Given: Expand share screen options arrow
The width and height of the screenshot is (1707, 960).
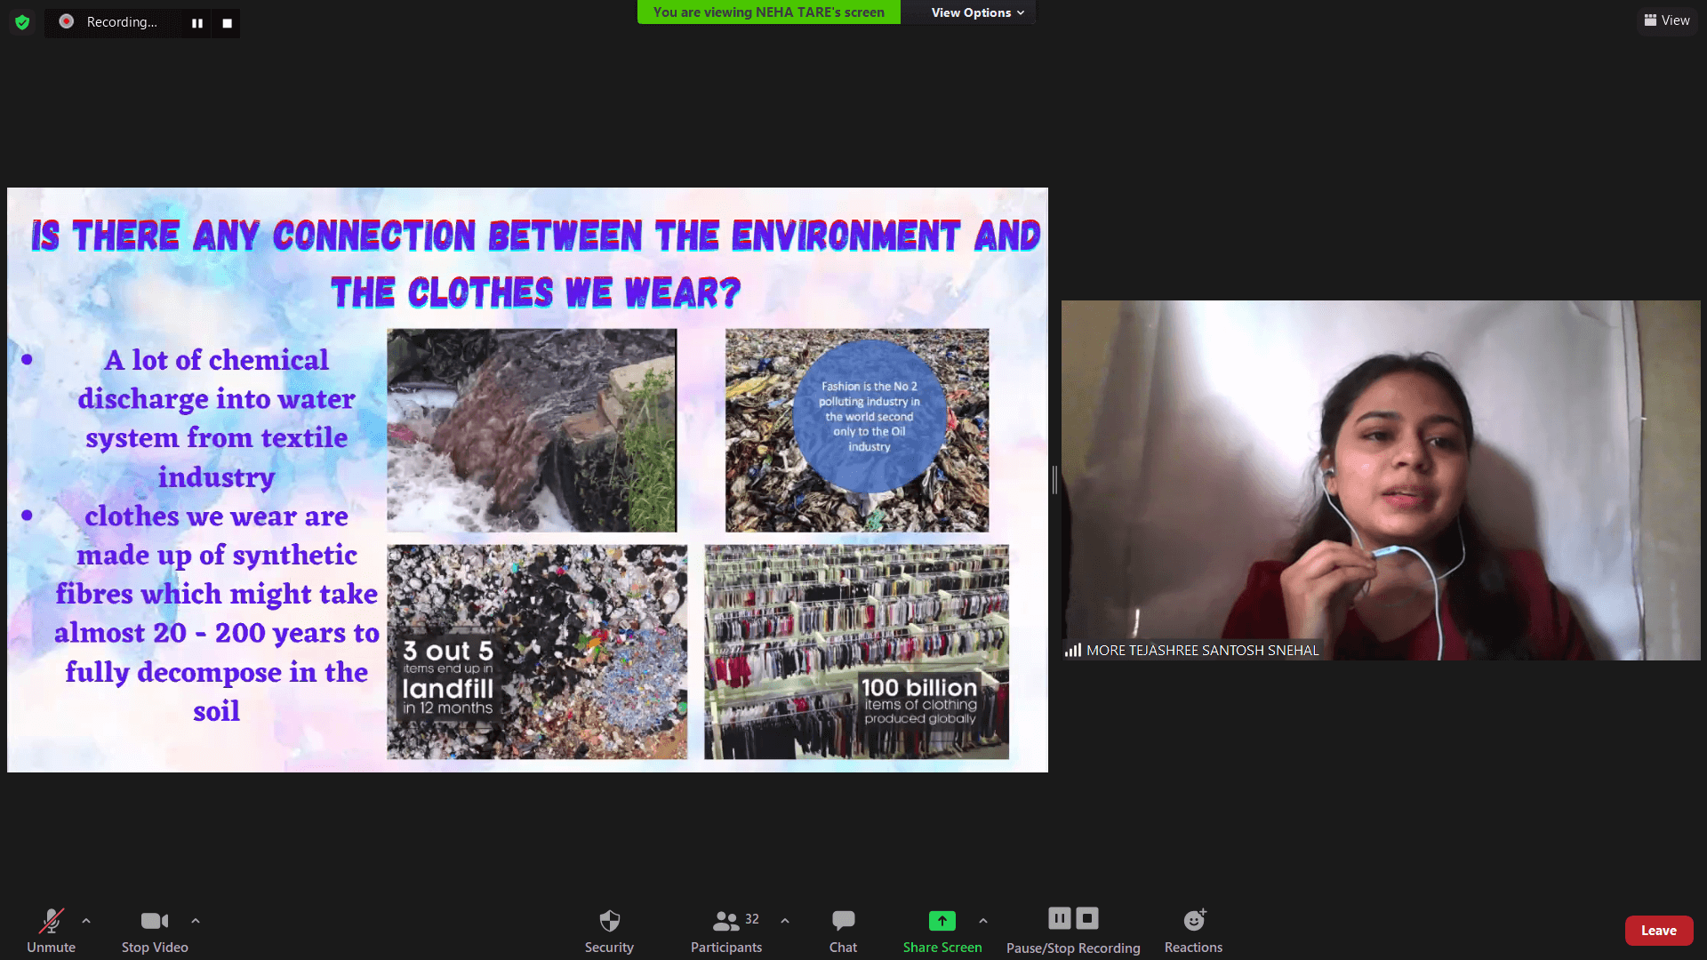Looking at the screenshot, I should point(983,921).
